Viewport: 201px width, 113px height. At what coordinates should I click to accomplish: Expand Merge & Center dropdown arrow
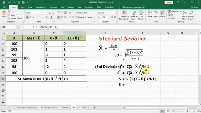tap(94, 17)
